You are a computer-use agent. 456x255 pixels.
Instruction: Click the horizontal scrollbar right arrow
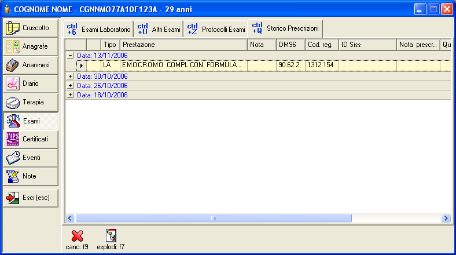[446, 218]
